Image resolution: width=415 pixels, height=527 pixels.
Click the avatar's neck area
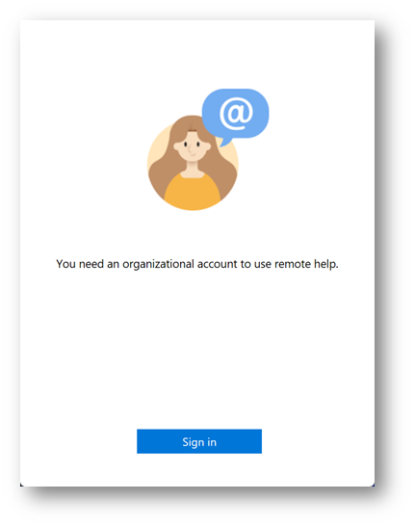point(192,168)
